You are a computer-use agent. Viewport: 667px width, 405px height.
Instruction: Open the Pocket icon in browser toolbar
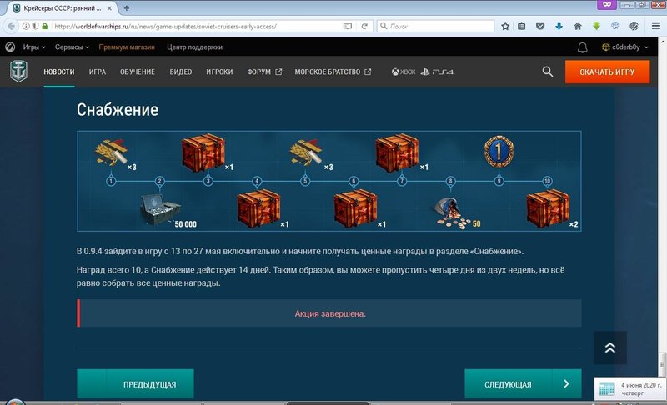pyautogui.click(x=540, y=27)
